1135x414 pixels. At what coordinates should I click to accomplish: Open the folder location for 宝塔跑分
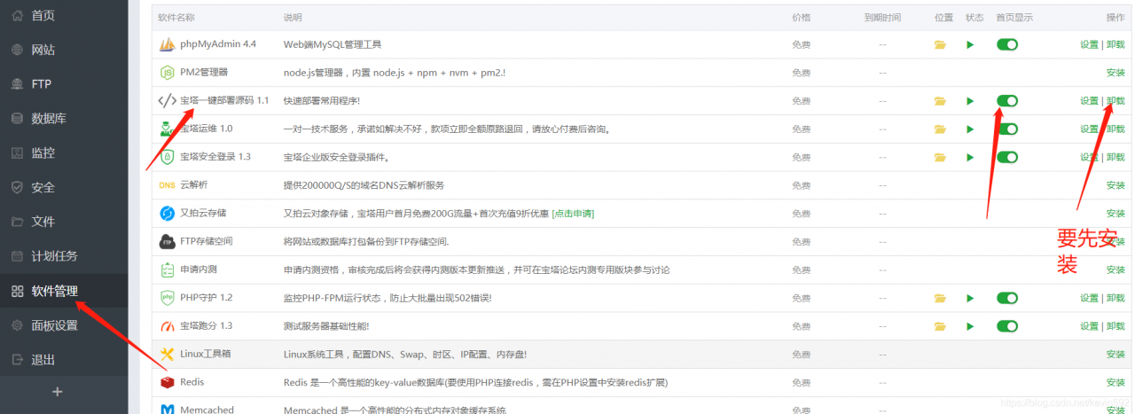940,326
